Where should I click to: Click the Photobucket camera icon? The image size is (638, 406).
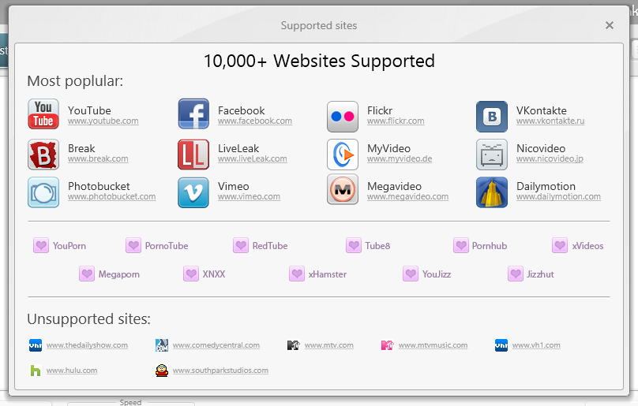[x=43, y=192]
